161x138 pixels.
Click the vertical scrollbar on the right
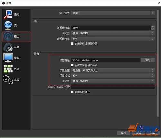(158, 63)
